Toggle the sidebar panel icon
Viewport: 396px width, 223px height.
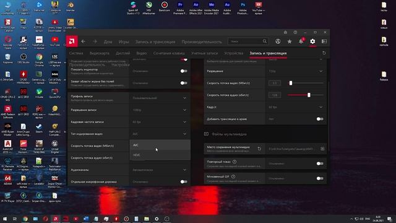point(324,42)
